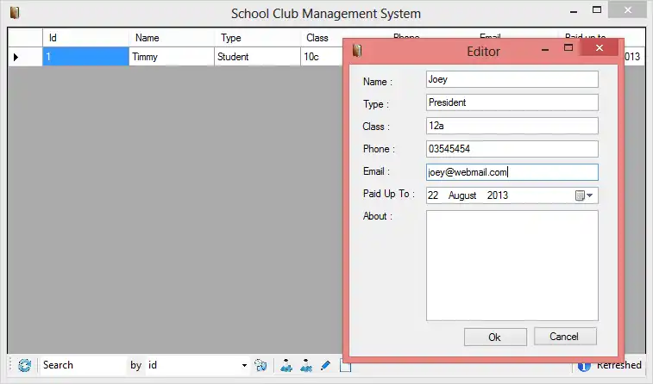
Task: Click the refresh icon in bottom toolbar
Action: [24, 365]
